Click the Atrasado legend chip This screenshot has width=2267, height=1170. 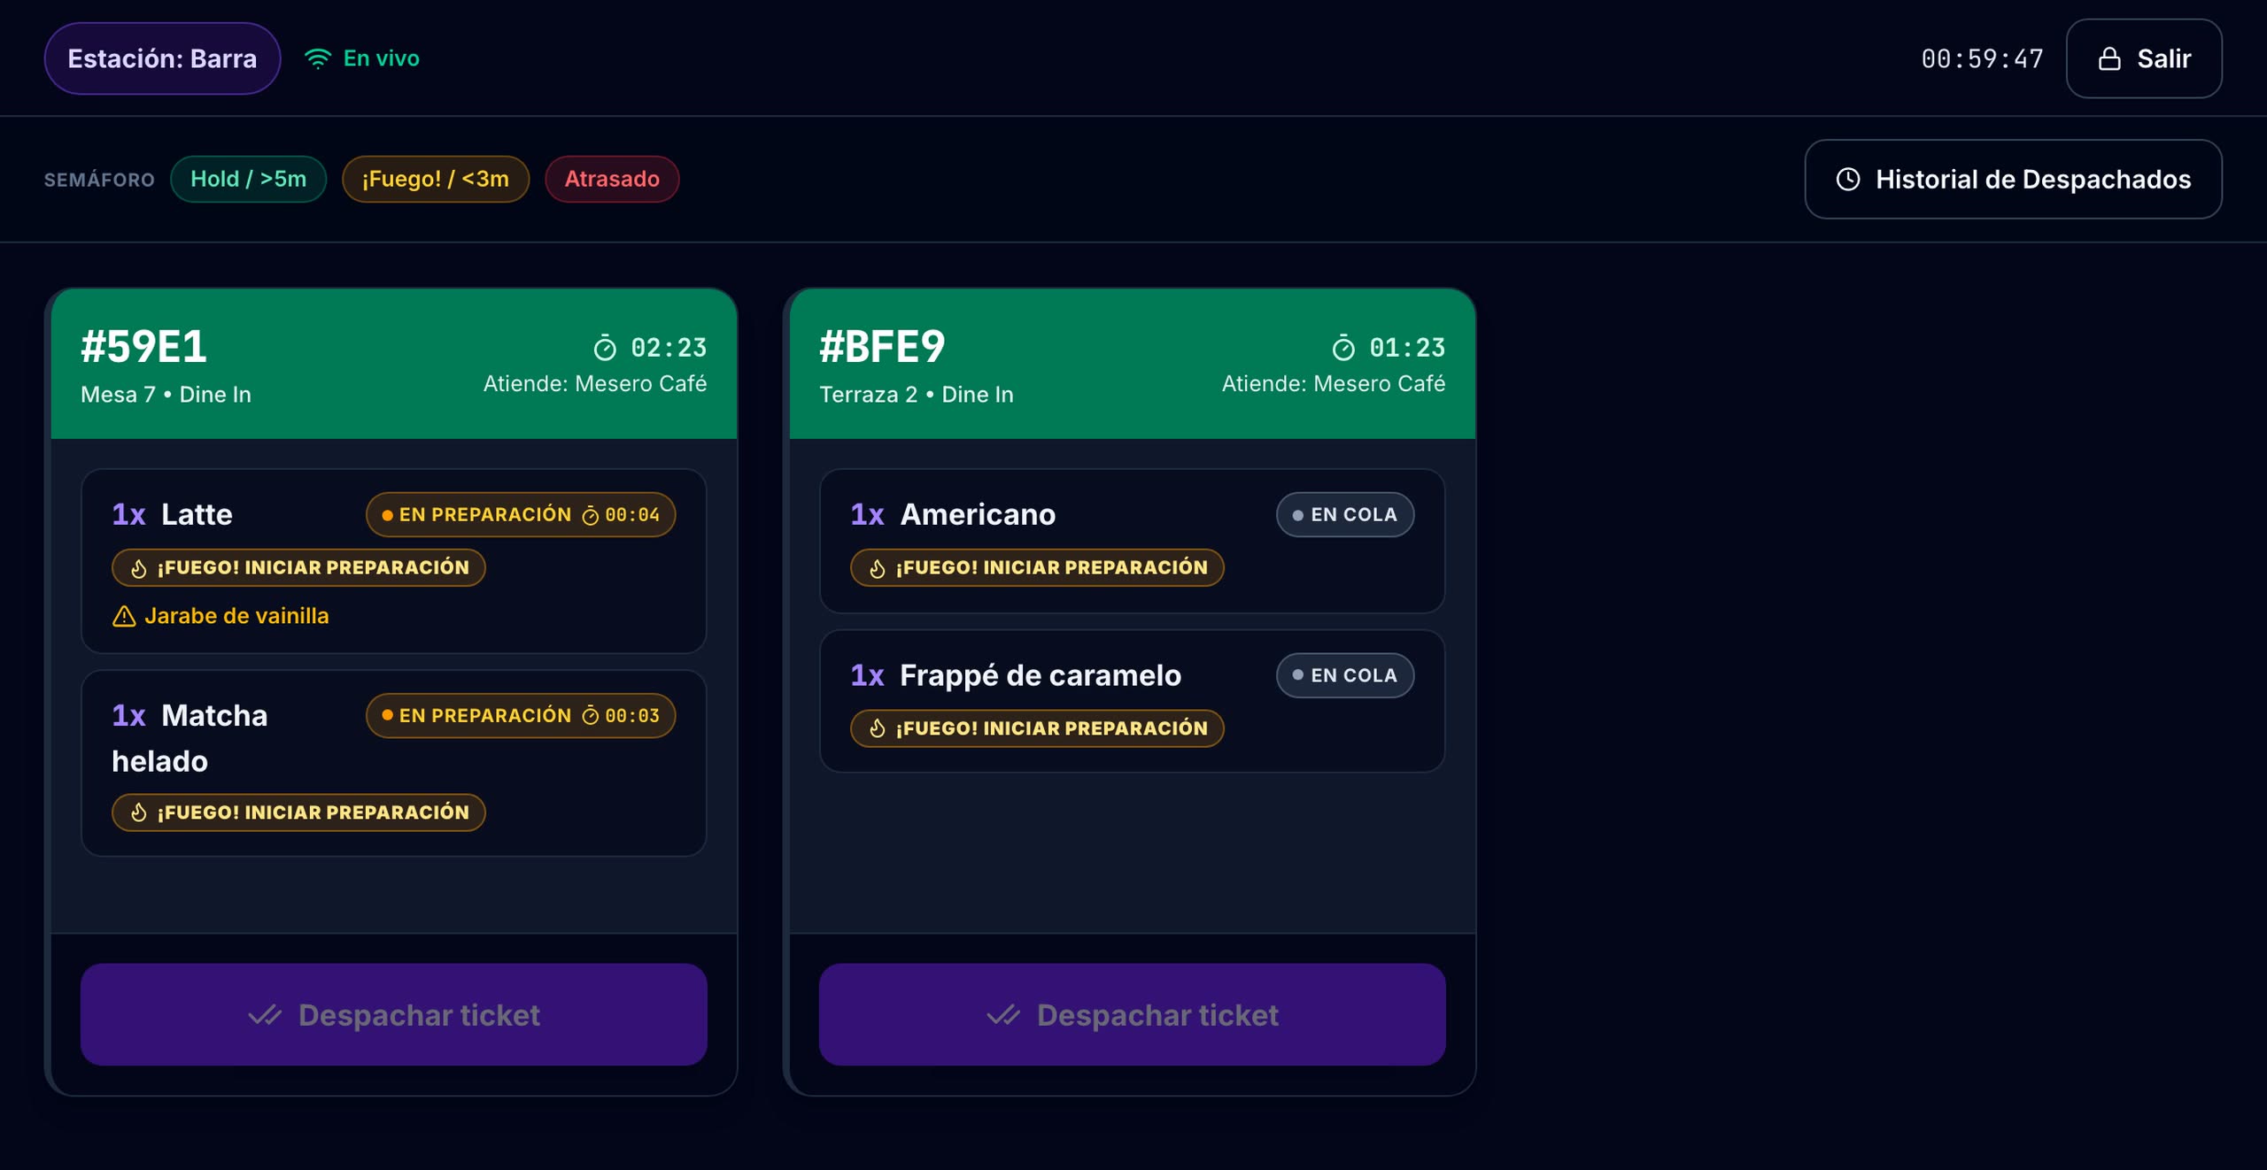612,179
